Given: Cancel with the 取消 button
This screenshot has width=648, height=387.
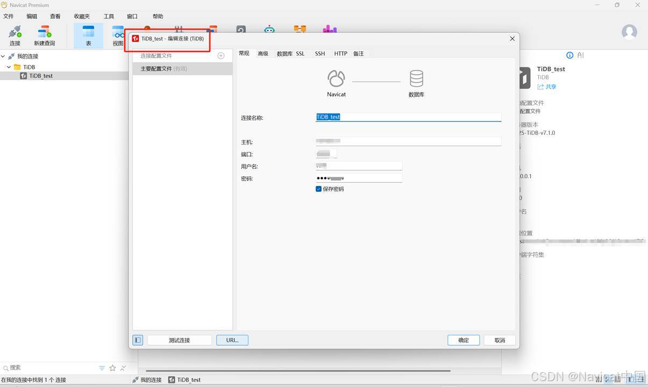Looking at the screenshot, I should pyautogui.click(x=500, y=340).
